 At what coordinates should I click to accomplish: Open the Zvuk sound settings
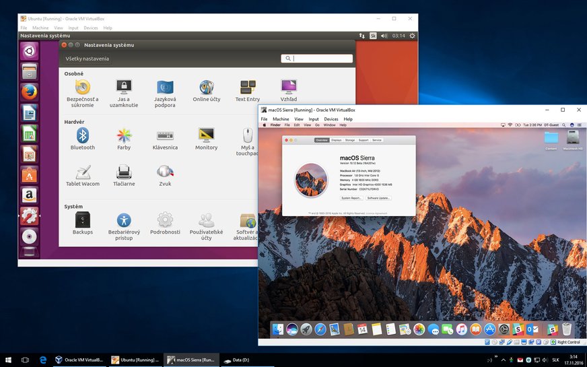[x=165, y=172]
